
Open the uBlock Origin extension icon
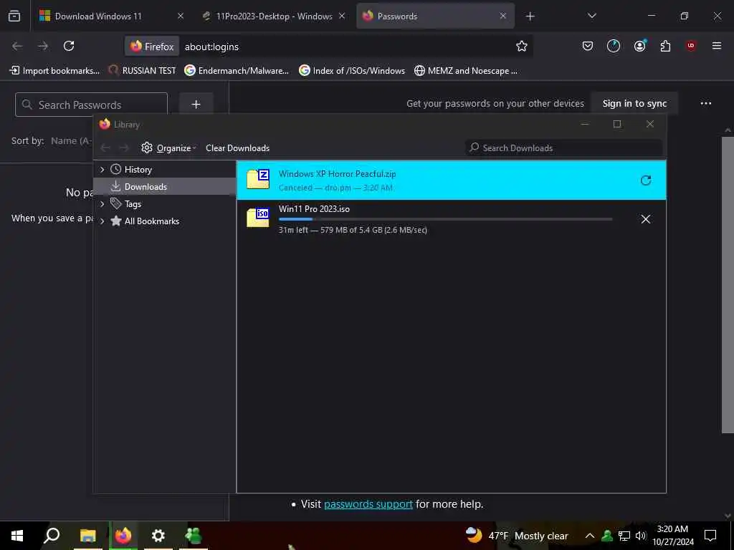click(691, 46)
